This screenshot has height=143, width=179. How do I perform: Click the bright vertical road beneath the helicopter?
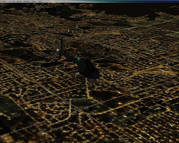click(x=88, y=89)
